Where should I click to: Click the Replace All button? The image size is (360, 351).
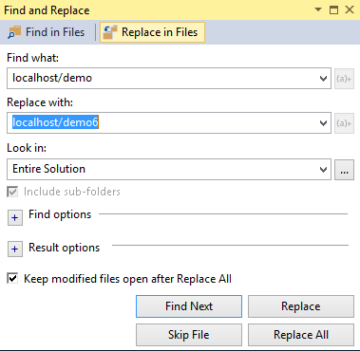(x=301, y=335)
